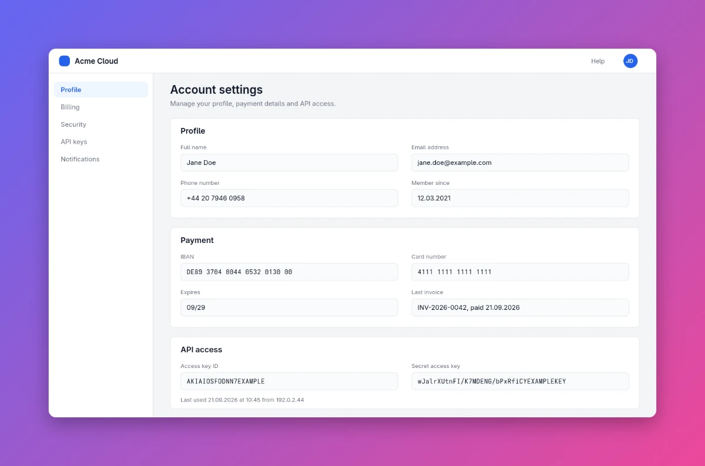Select the Member since field
The height and width of the screenshot is (466, 705).
coord(520,198)
